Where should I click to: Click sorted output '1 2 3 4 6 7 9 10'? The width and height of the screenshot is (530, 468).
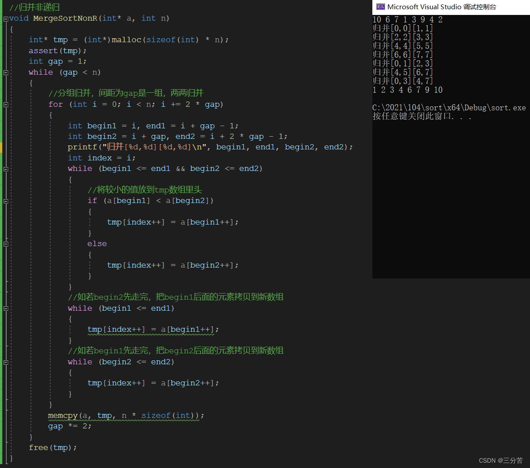407,90
